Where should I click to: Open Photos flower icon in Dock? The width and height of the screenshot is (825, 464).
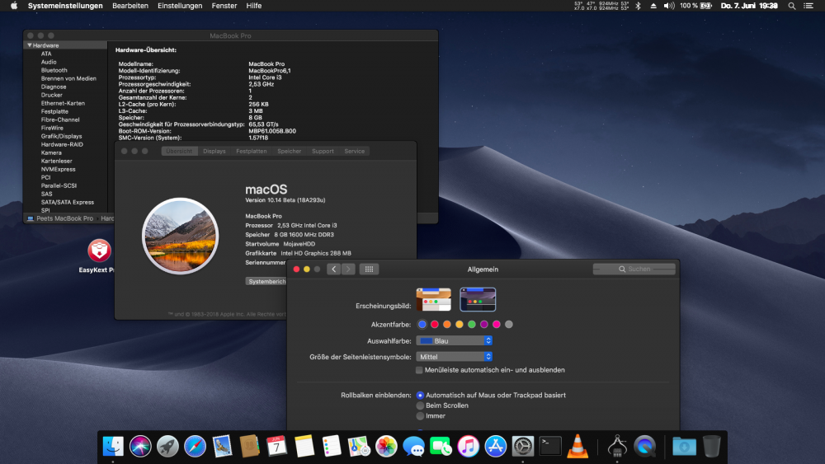[386, 447]
